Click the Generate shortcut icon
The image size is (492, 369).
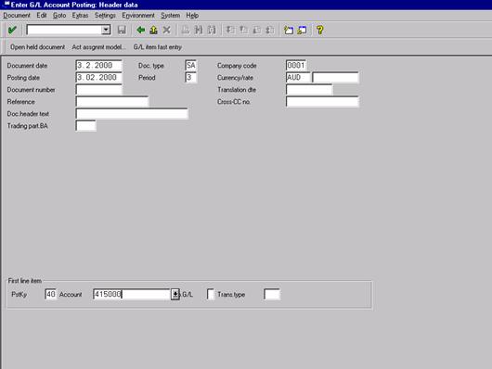[x=302, y=30]
